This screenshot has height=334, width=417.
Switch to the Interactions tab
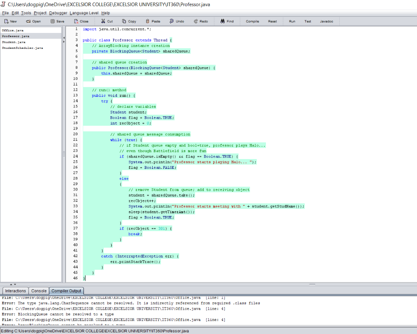[x=15, y=290]
